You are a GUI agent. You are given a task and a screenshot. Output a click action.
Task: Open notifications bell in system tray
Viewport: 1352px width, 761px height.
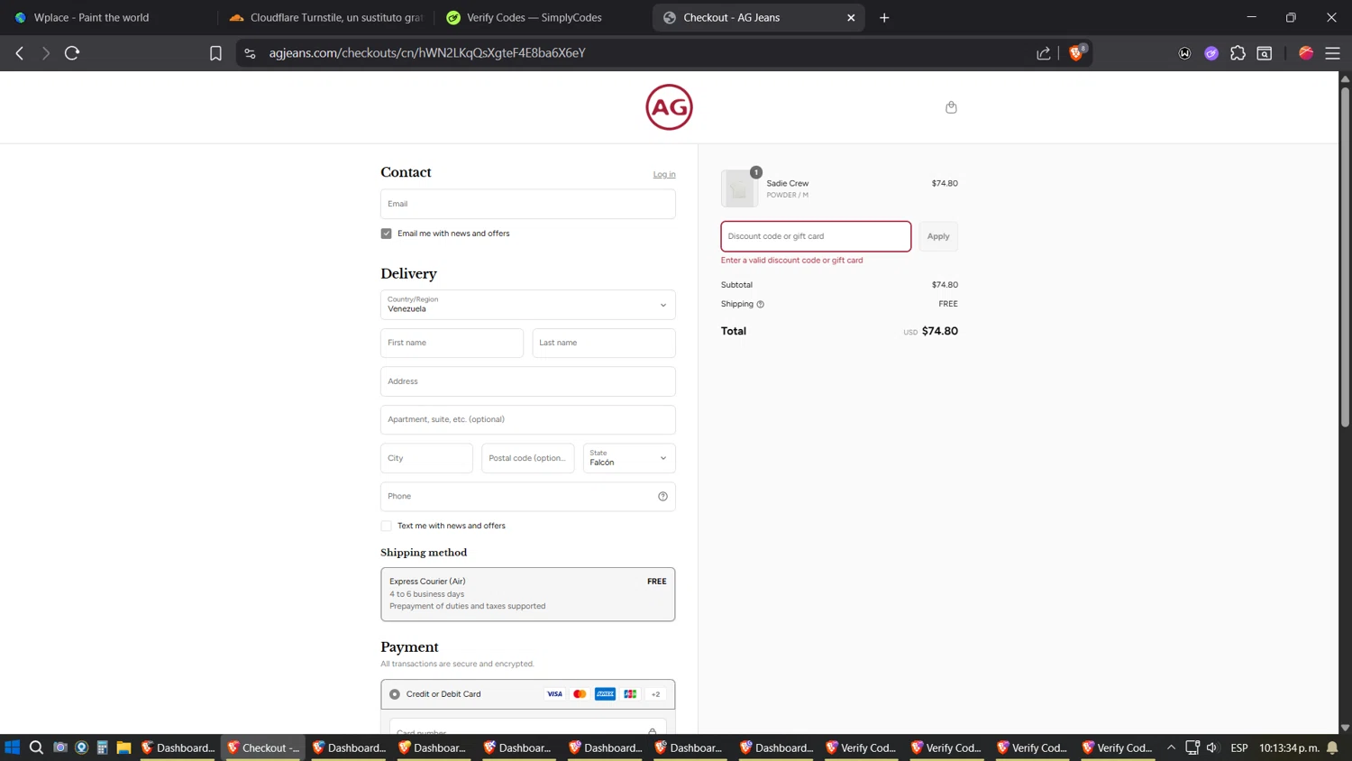click(1332, 747)
